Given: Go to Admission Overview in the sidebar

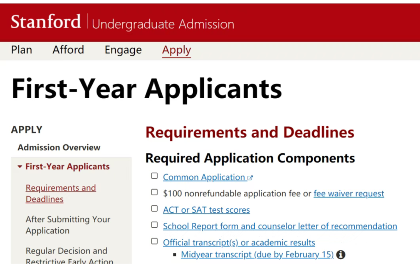Looking at the screenshot, I should tap(59, 147).
